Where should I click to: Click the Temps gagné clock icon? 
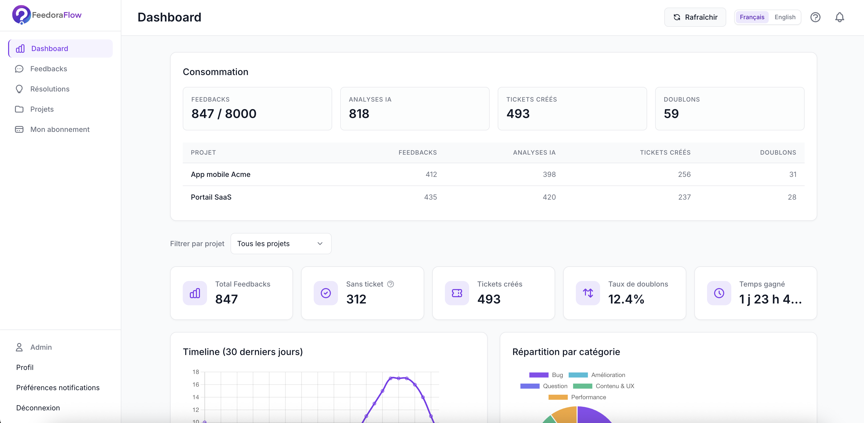click(x=719, y=293)
